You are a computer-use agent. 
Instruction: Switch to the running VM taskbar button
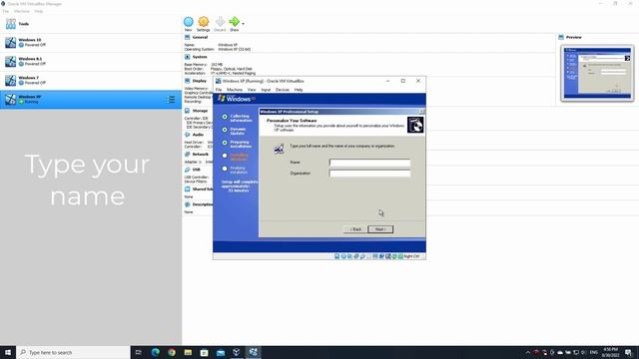(x=253, y=352)
